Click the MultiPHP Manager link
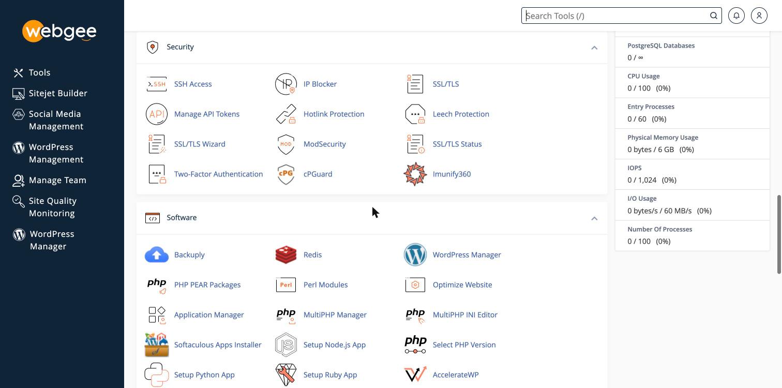This screenshot has height=388, width=782. point(335,315)
